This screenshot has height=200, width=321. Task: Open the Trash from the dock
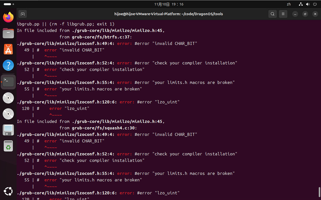coord(8,146)
